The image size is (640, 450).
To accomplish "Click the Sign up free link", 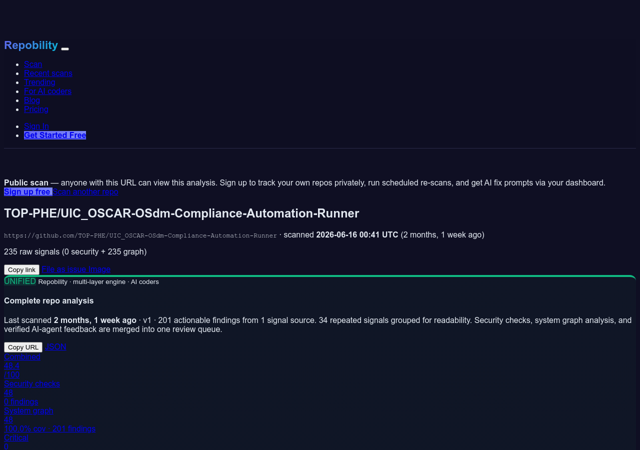I will coord(28,191).
